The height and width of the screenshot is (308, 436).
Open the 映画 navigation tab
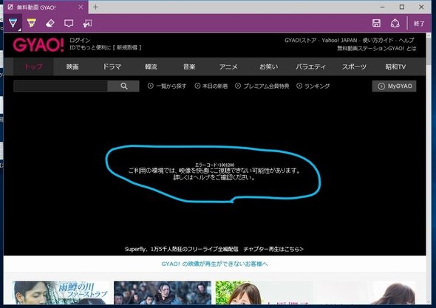(72, 66)
